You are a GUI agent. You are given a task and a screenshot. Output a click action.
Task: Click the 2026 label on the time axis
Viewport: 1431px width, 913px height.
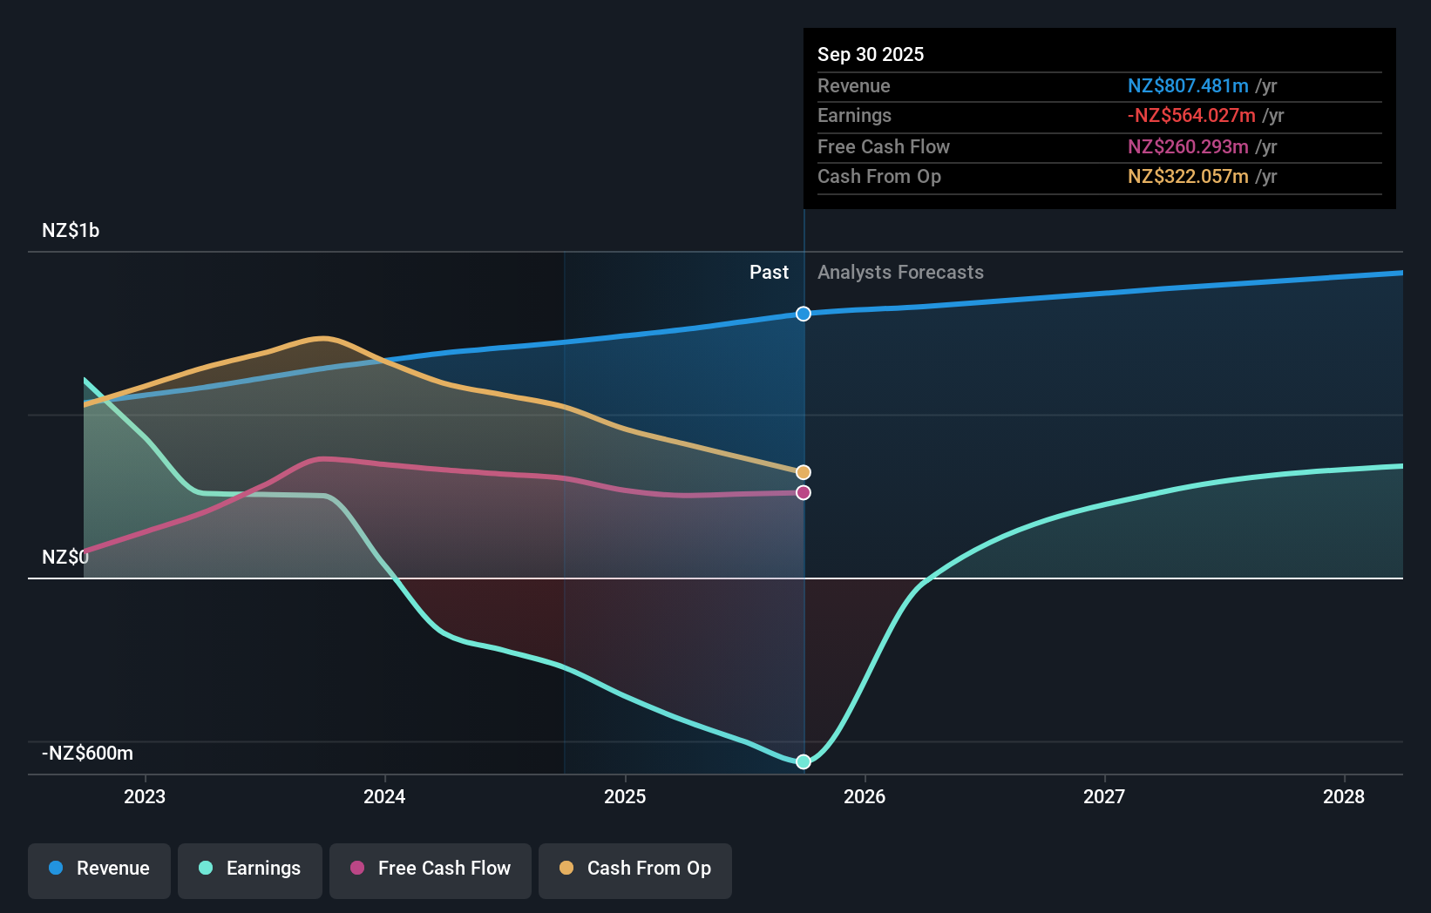[865, 796]
